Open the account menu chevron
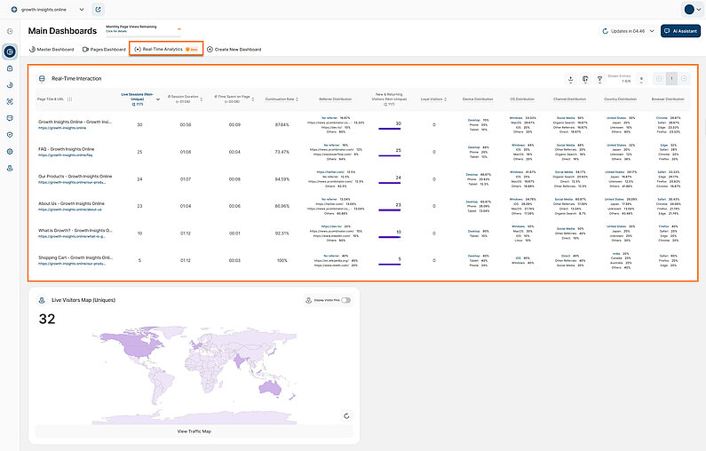This screenshot has height=451, width=706. 698,10
